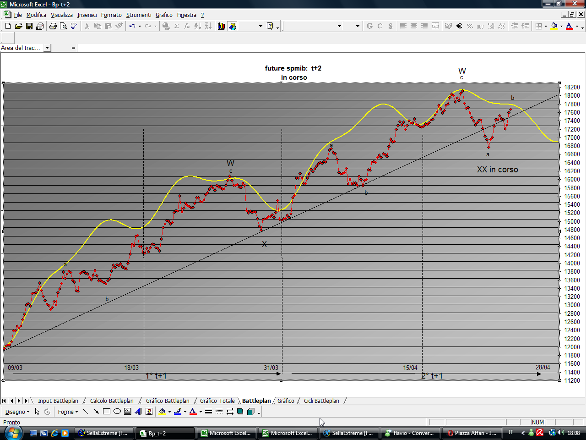Select the Line drawing tool
The image size is (586, 440).
click(85, 412)
